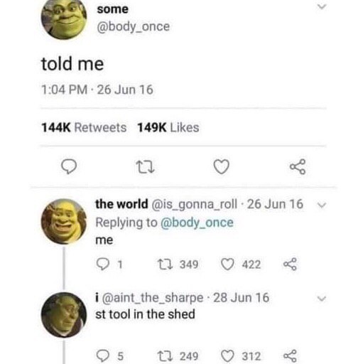The height and width of the screenshot is (364, 363).
Task: Reply to the main 'told me' tweet
Action: (69, 167)
